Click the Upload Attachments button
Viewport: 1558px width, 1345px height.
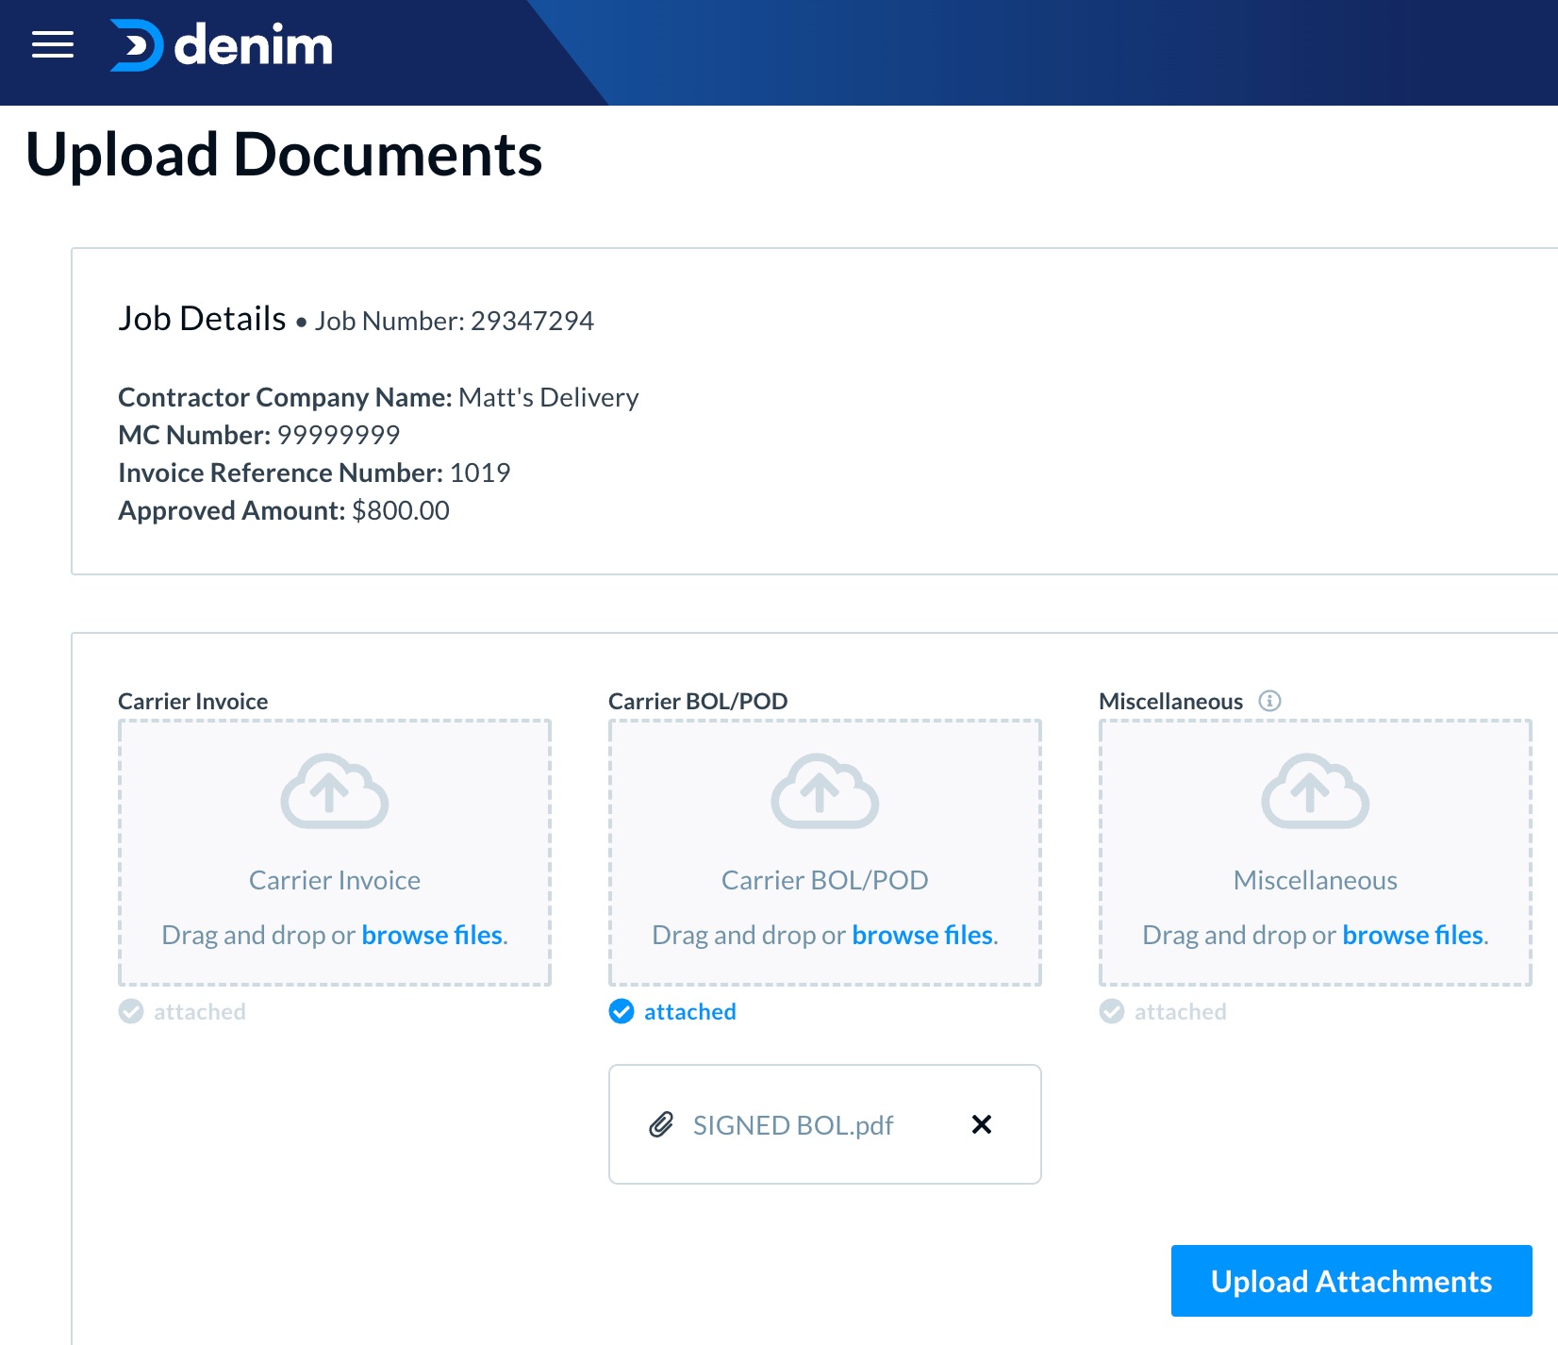[x=1351, y=1281]
